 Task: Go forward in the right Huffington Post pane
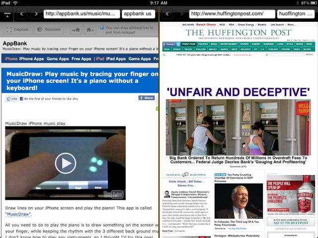[182, 14]
